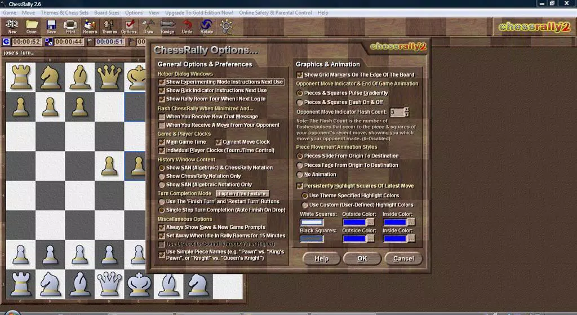Screen dimensions: 577x315
Task: Open White Squares Outside Color picker button
Action: coord(370,222)
